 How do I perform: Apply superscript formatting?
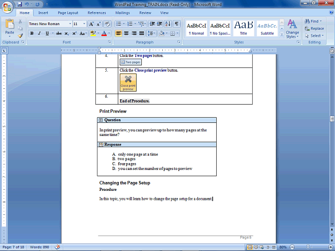[x=74, y=33]
